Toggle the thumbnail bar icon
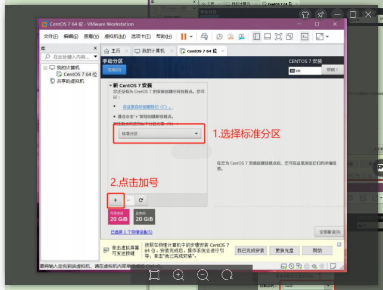Image resolution: width=383 pixels, height=290 pixels. point(268,37)
